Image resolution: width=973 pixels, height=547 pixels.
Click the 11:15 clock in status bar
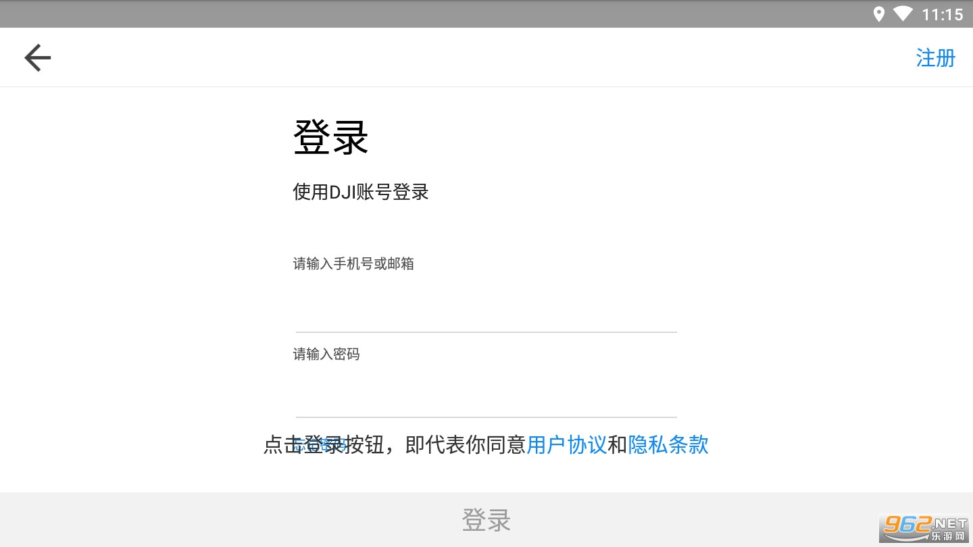[943, 15]
